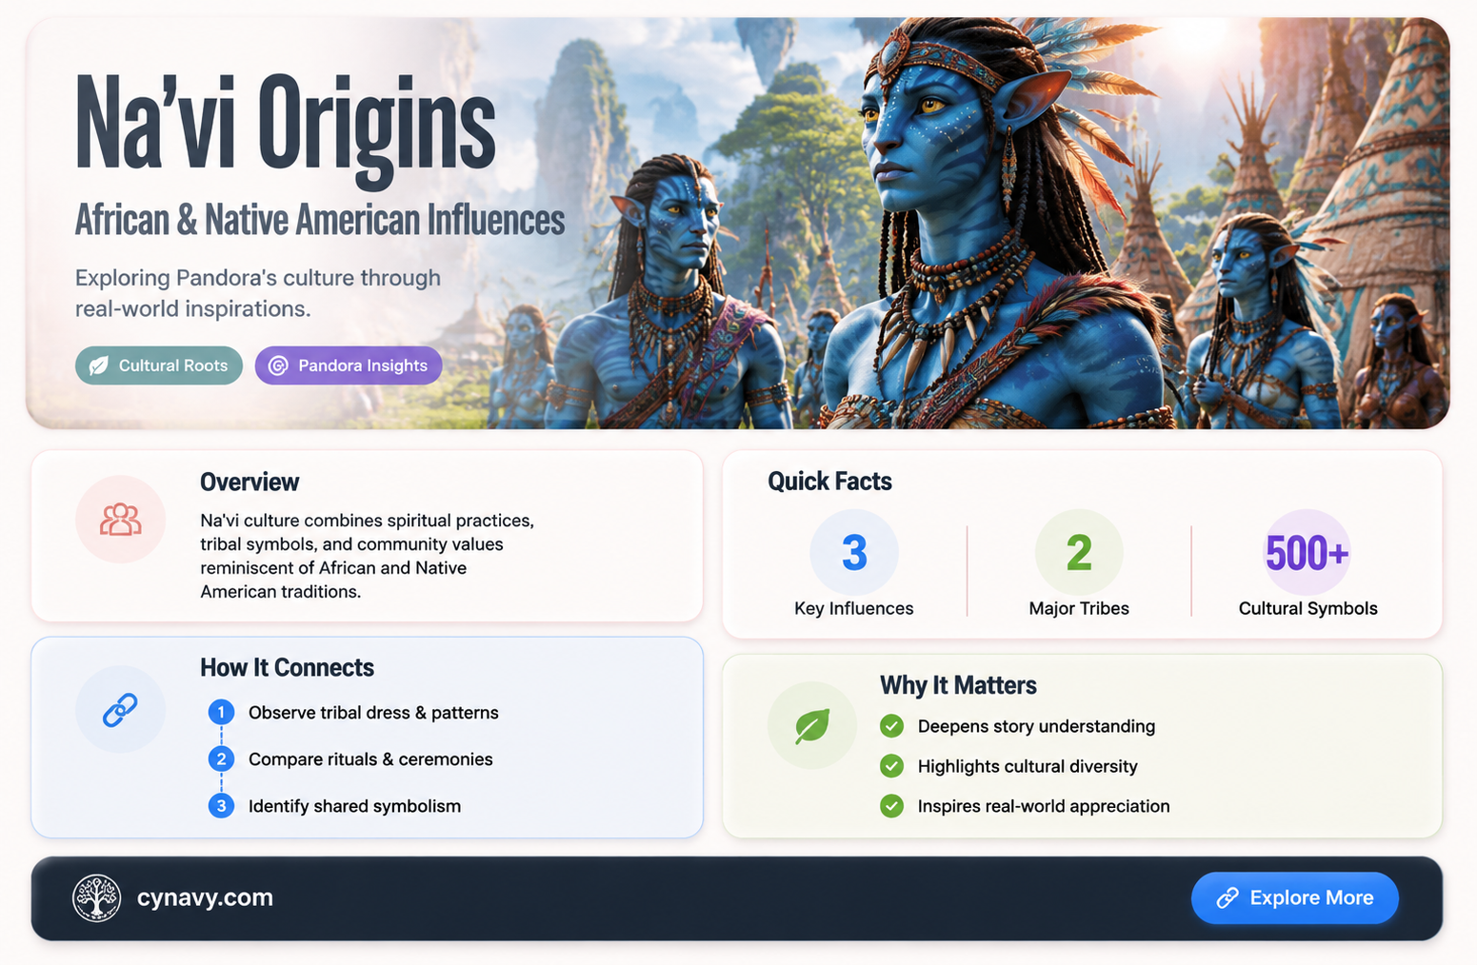Click checkmark next to Highlights cultural diversity
The width and height of the screenshot is (1477, 965).
891,766
